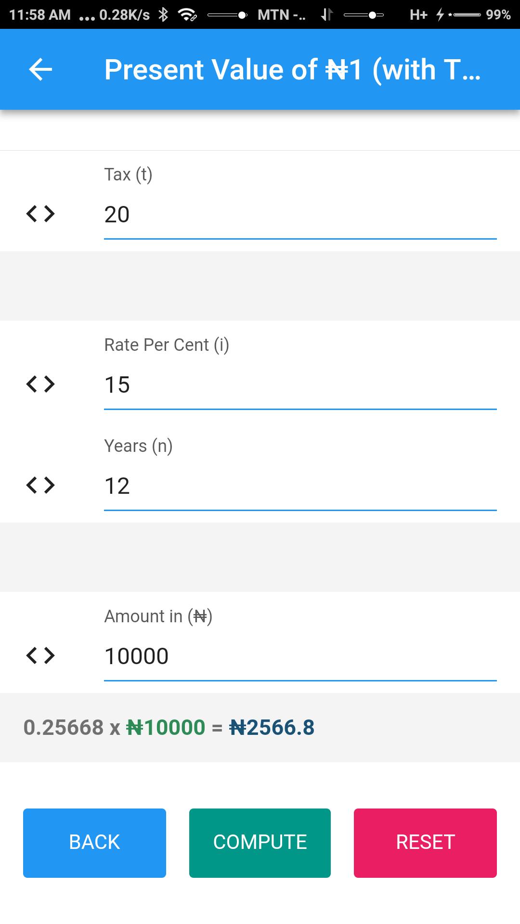Tap the ₦2566.8 result value
The image size is (520, 924).
pos(272,727)
